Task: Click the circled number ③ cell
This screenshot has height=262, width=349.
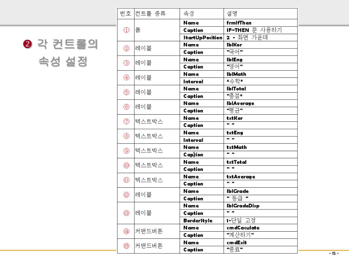Action: tap(126, 63)
